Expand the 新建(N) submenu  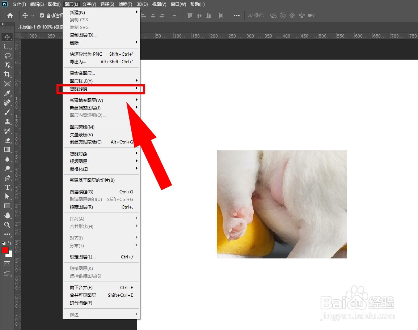pos(101,12)
